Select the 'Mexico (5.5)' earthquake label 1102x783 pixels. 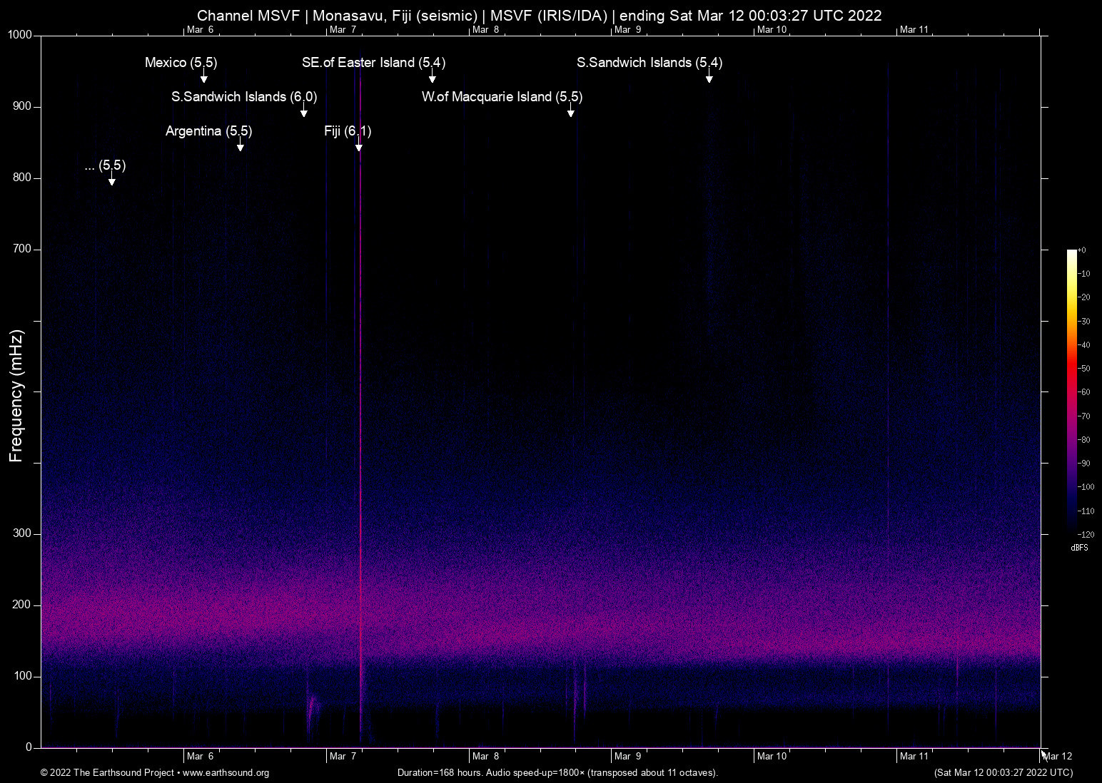point(181,63)
